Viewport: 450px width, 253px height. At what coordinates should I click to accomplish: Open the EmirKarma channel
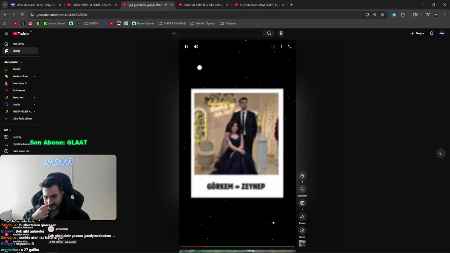point(20,90)
